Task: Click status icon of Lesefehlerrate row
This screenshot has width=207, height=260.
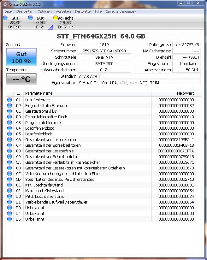Action: (x=9, y=100)
